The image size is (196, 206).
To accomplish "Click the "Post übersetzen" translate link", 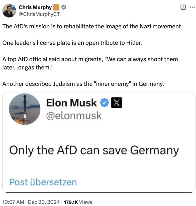I will tap(43, 182).
